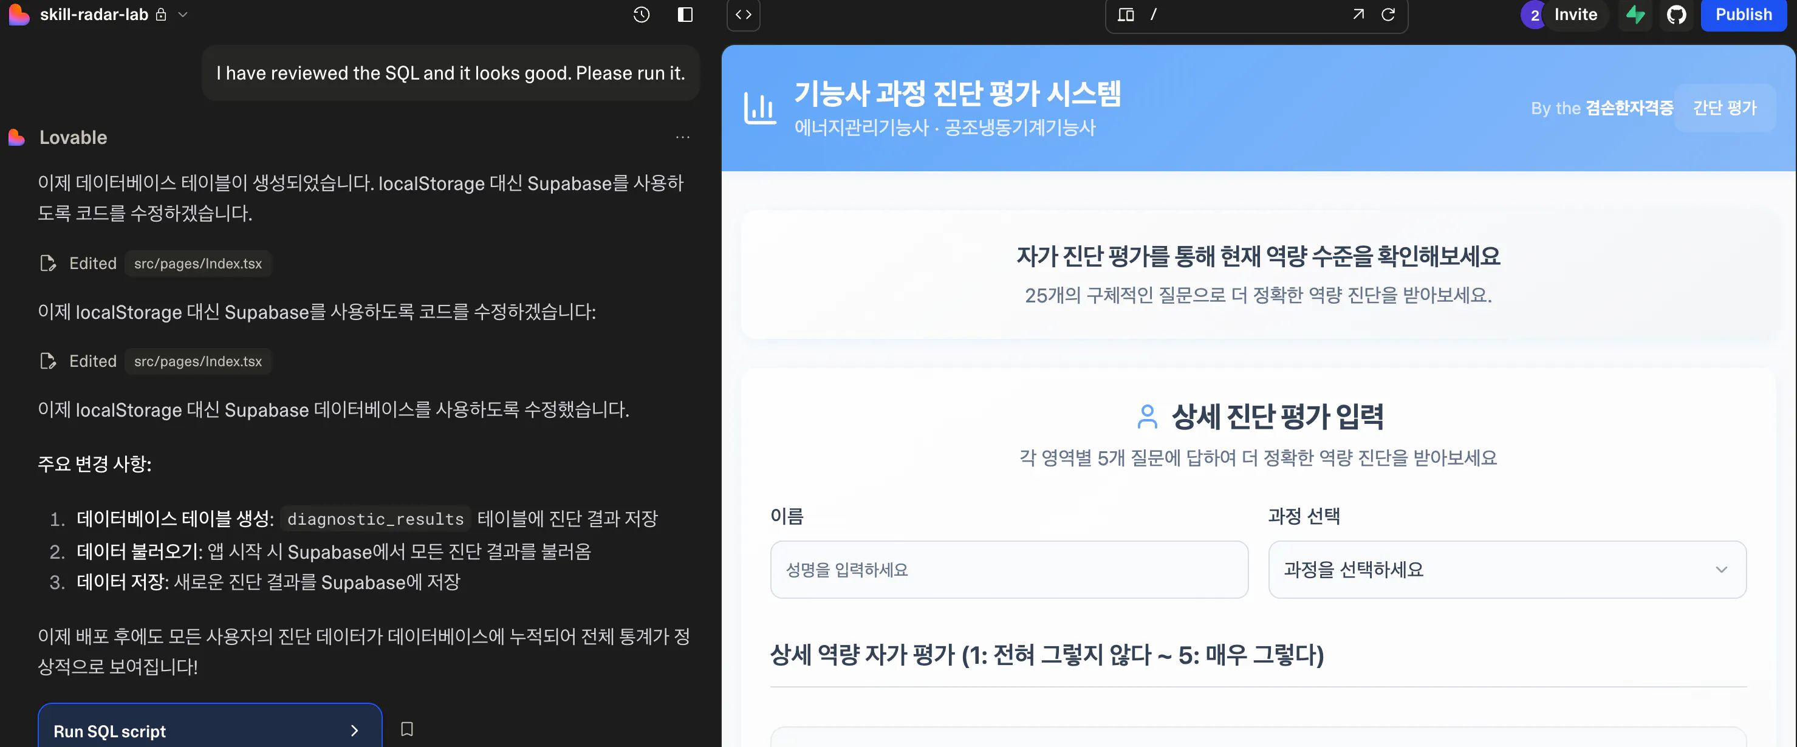Open the GitHub integration icon
The width and height of the screenshot is (1797, 747).
1675,15
